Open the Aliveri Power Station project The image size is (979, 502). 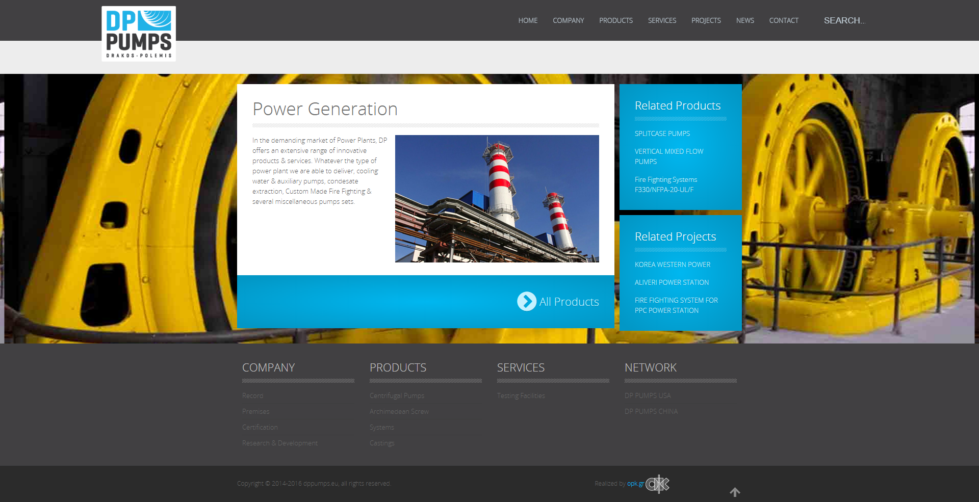point(672,282)
